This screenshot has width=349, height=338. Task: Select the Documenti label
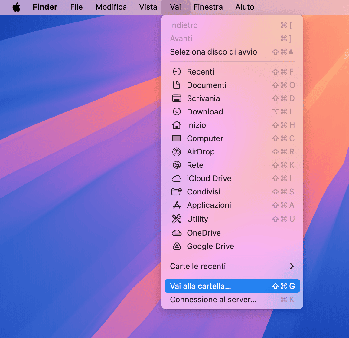(x=207, y=85)
